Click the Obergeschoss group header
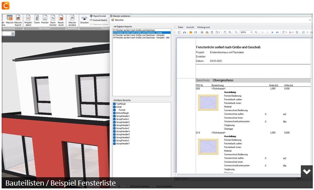 [253, 80]
